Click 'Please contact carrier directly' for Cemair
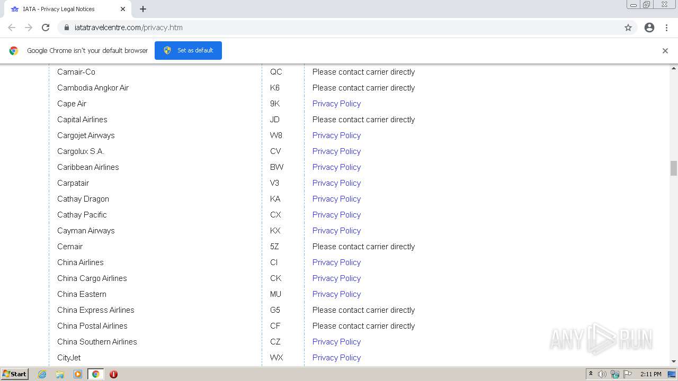678x381 pixels. pos(363,247)
